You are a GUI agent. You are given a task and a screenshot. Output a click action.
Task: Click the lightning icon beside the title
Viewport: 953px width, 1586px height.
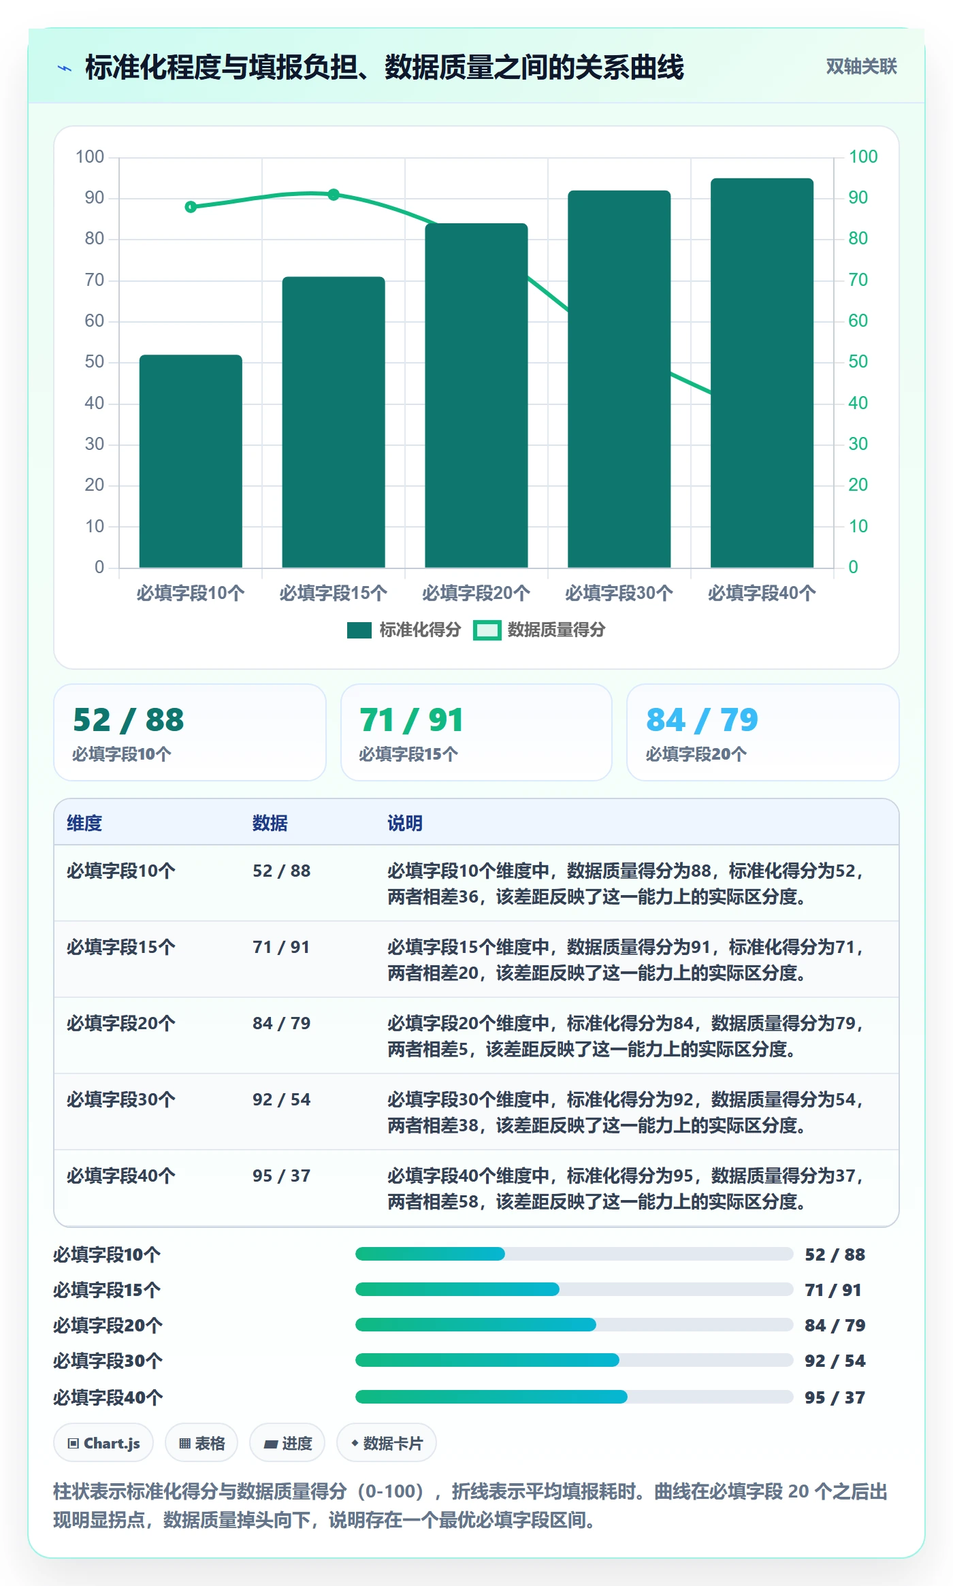[x=65, y=67]
